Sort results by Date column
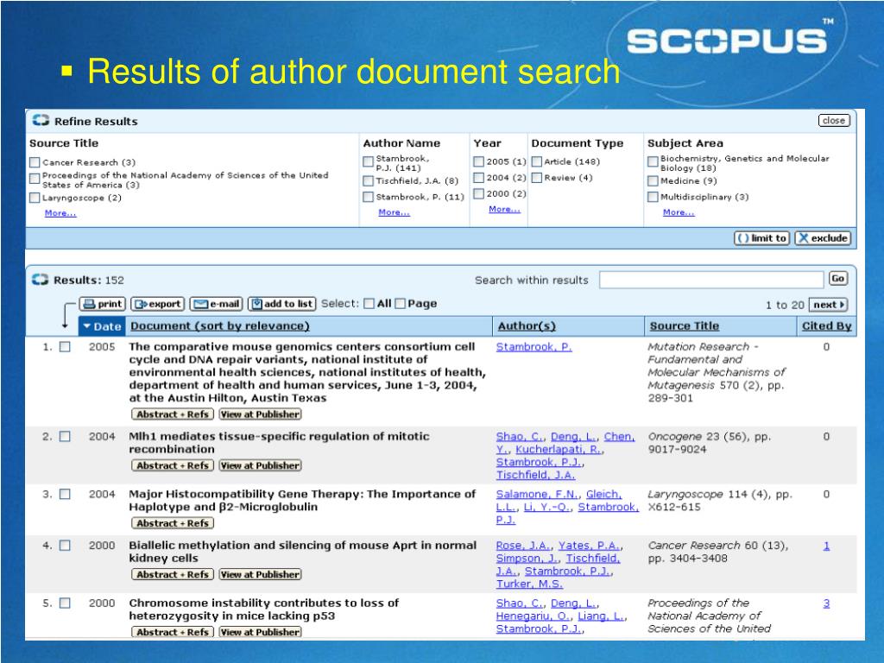 coord(103,325)
